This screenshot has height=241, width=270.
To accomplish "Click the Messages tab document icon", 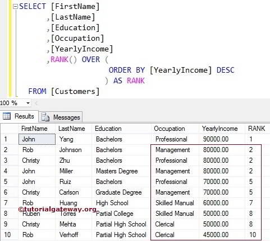I will [45, 117].
